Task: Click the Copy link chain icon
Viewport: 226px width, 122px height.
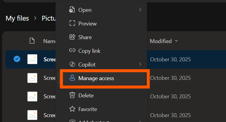Action: 72,51
